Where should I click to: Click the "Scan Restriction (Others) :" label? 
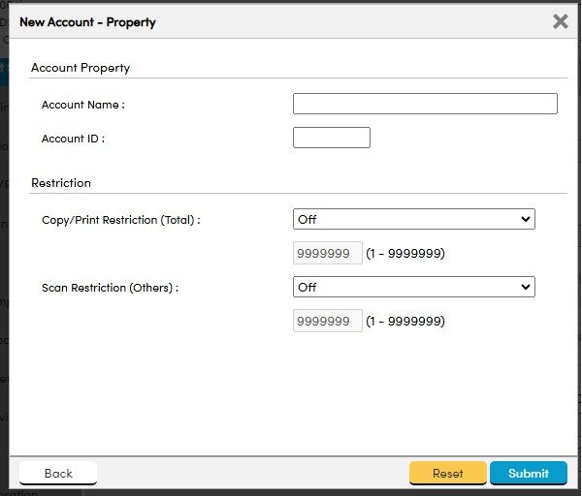[x=111, y=288]
